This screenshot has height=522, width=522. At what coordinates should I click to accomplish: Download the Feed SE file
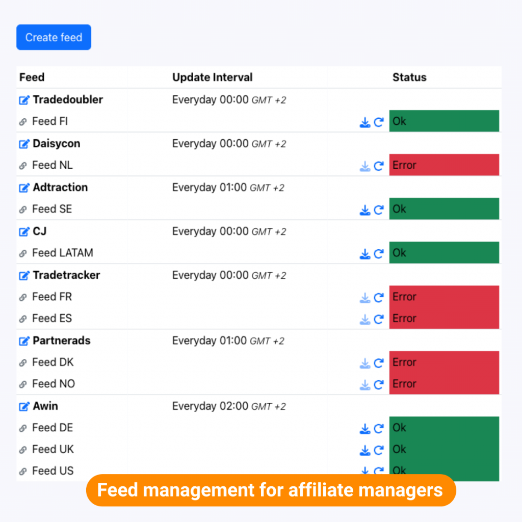coord(365,210)
